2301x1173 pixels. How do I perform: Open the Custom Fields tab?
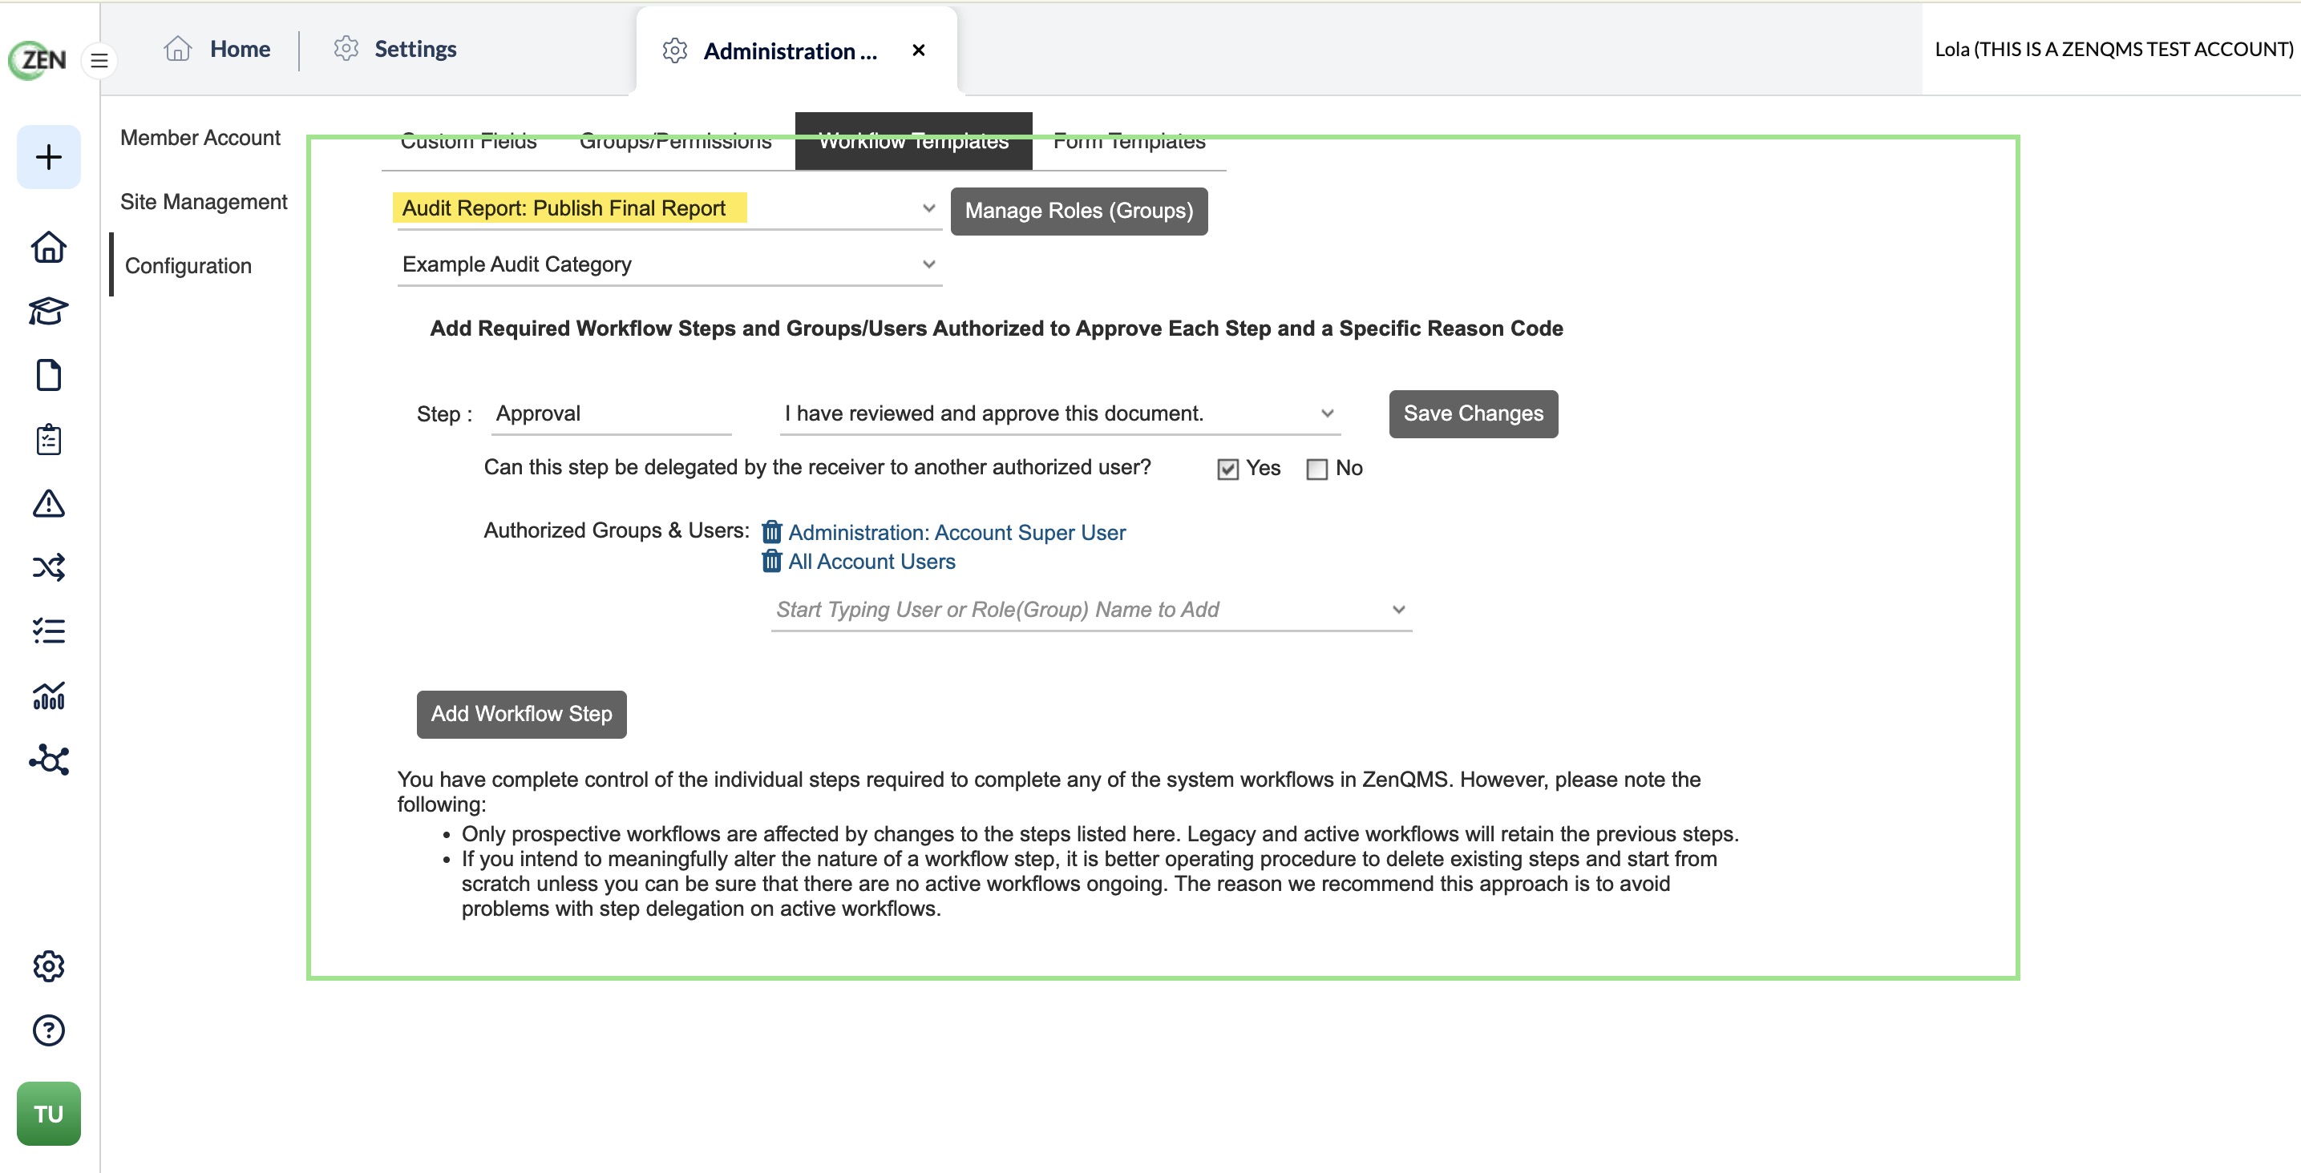tap(468, 142)
